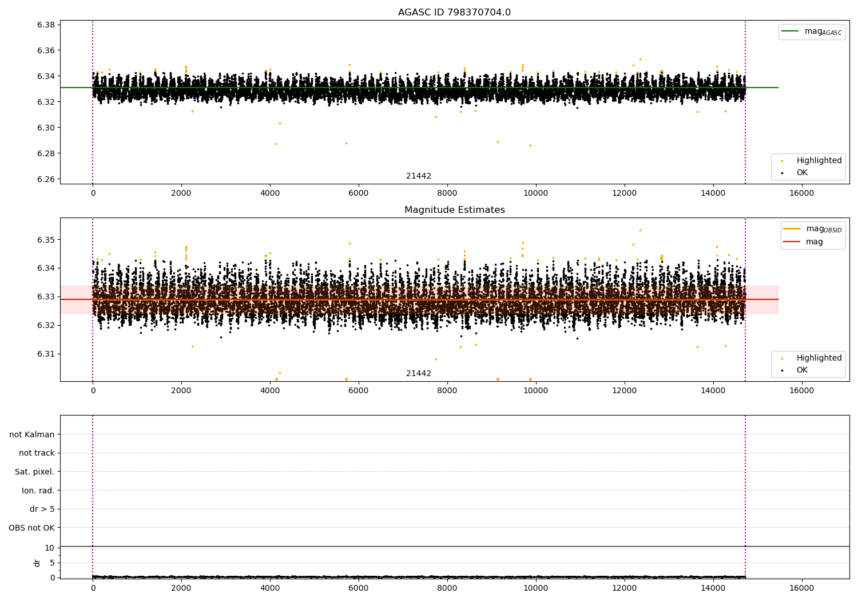858x601 pixels.
Task: Click the "dr" y-axis label
Action: click(x=37, y=563)
